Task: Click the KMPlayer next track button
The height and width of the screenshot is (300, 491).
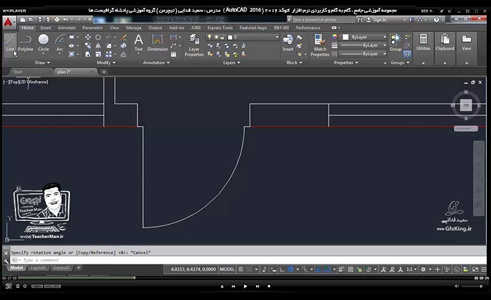Action: [257, 287]
